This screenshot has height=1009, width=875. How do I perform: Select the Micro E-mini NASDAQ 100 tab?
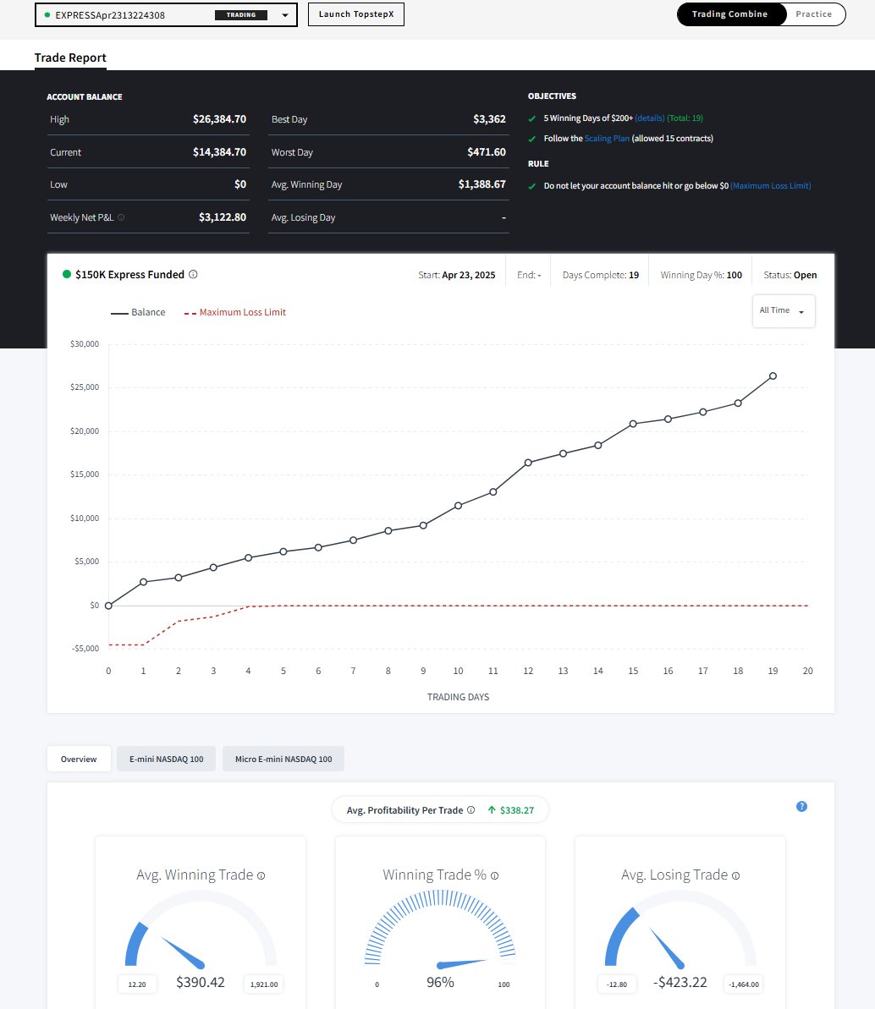tap(283, 759)
